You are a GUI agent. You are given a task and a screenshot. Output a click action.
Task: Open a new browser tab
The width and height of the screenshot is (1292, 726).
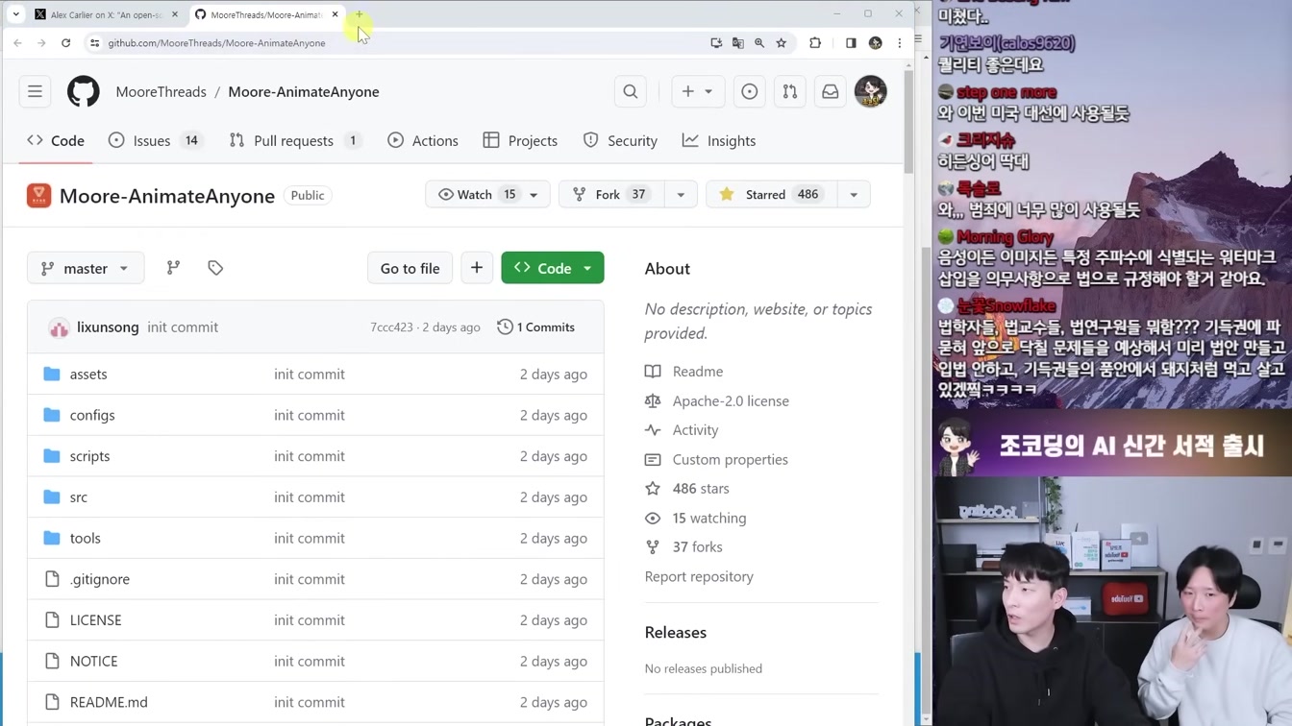coord(359,14)
